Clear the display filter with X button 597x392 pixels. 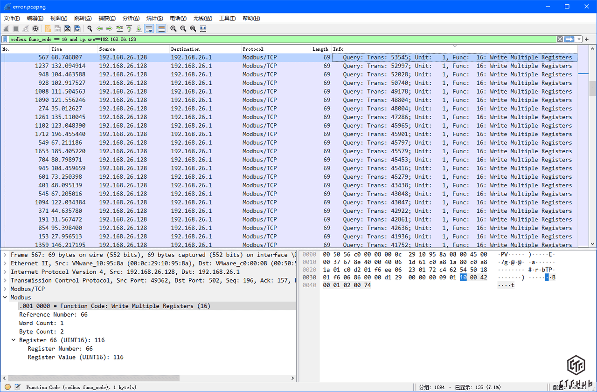pos(560,40)
